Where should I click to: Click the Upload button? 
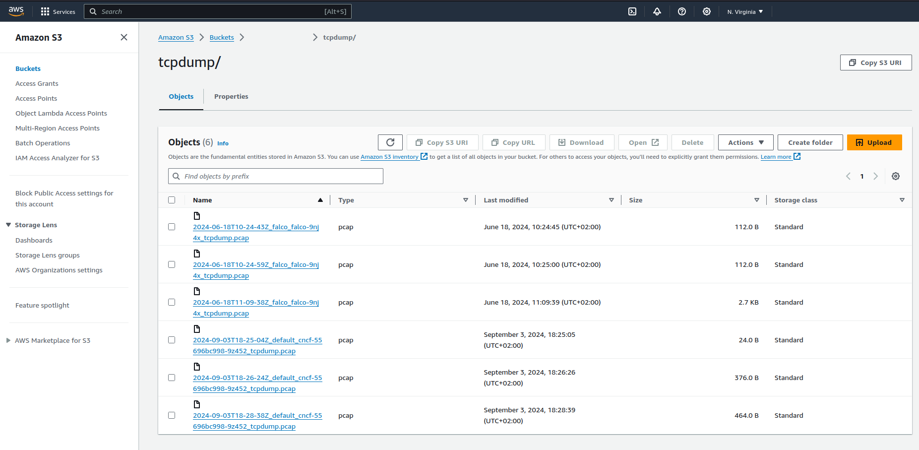[x=874, y=142]
